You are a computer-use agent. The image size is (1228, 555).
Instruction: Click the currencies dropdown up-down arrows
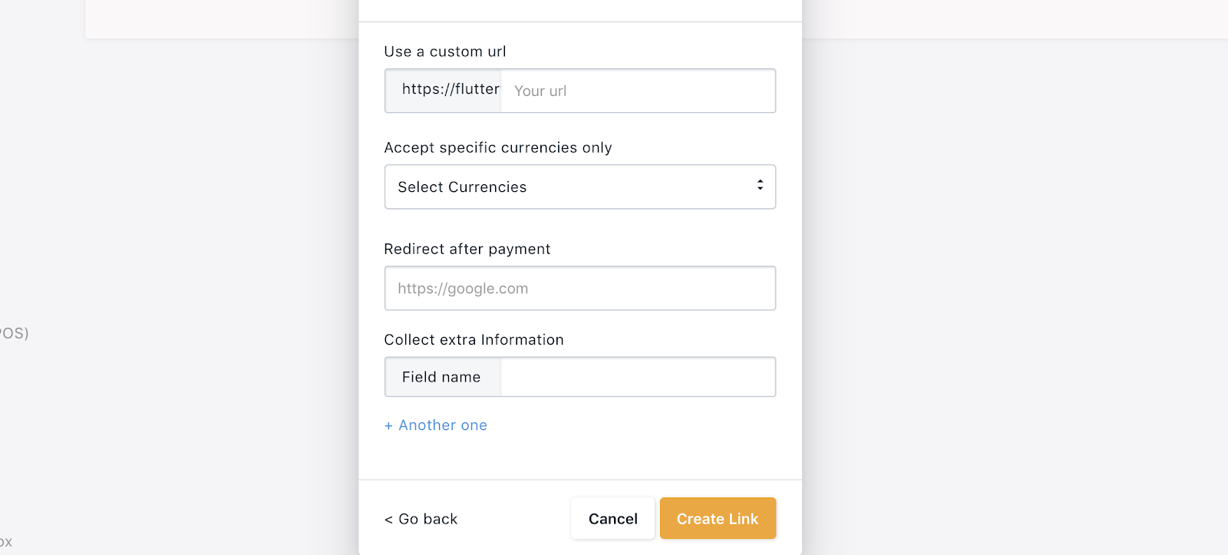(x=760, y=185)
